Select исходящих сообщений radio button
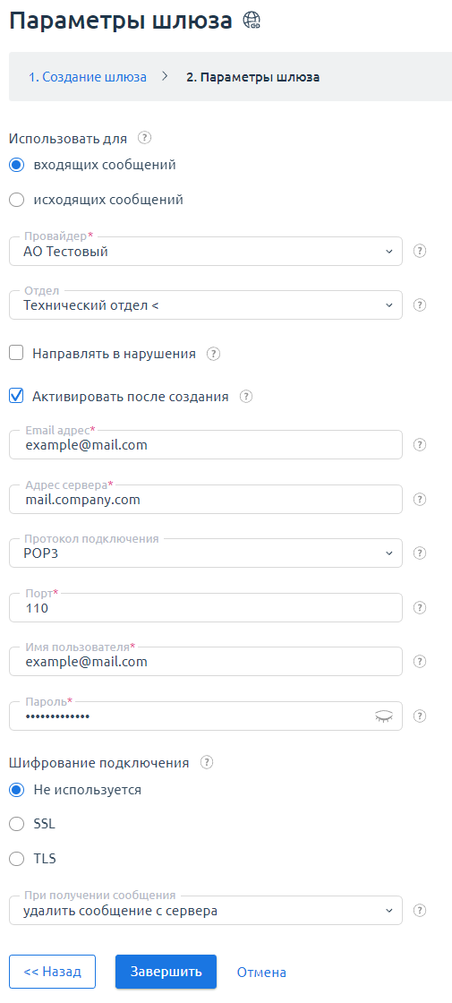452x1003 pixels. 17,200
